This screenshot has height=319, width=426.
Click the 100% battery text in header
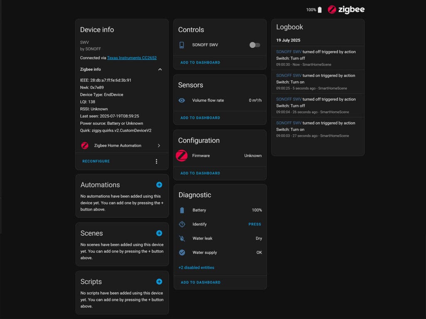[x=311, y=10]
